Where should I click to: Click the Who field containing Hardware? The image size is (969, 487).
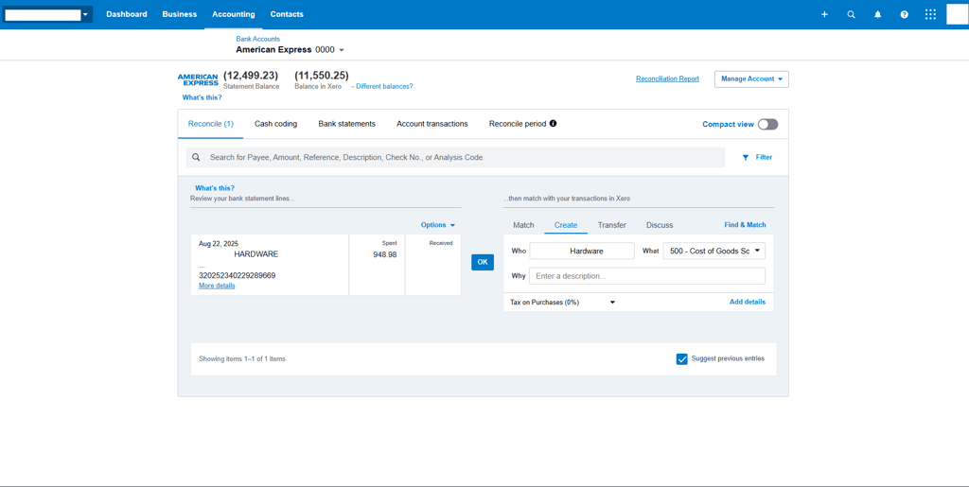[582, 252]
